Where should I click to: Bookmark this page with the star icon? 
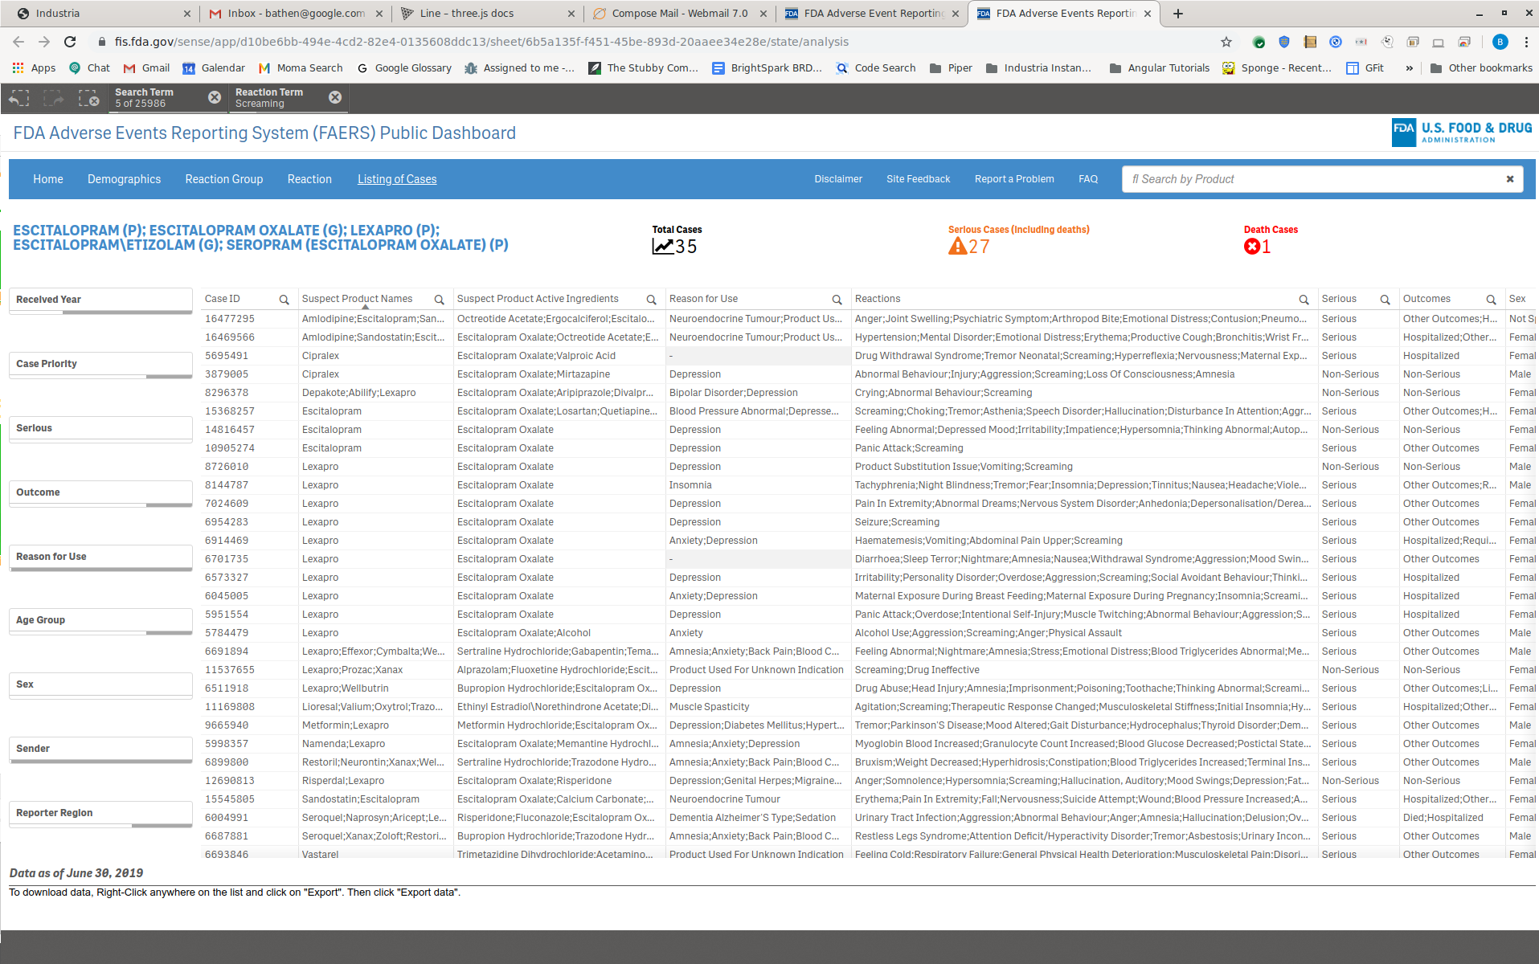click(1226, 42)
